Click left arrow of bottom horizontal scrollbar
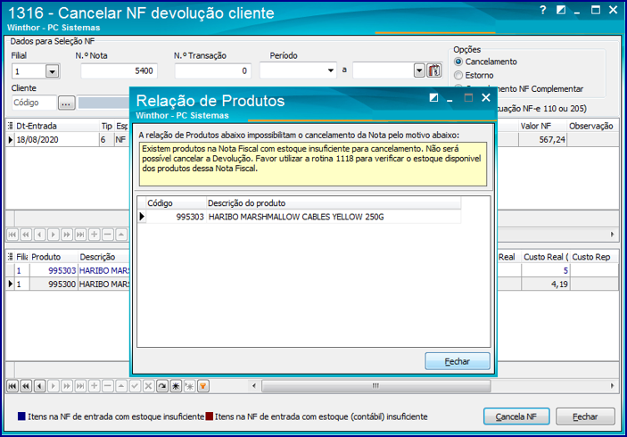Image resolution: width=627 pixels, height=437 pixels. point(254,386)
